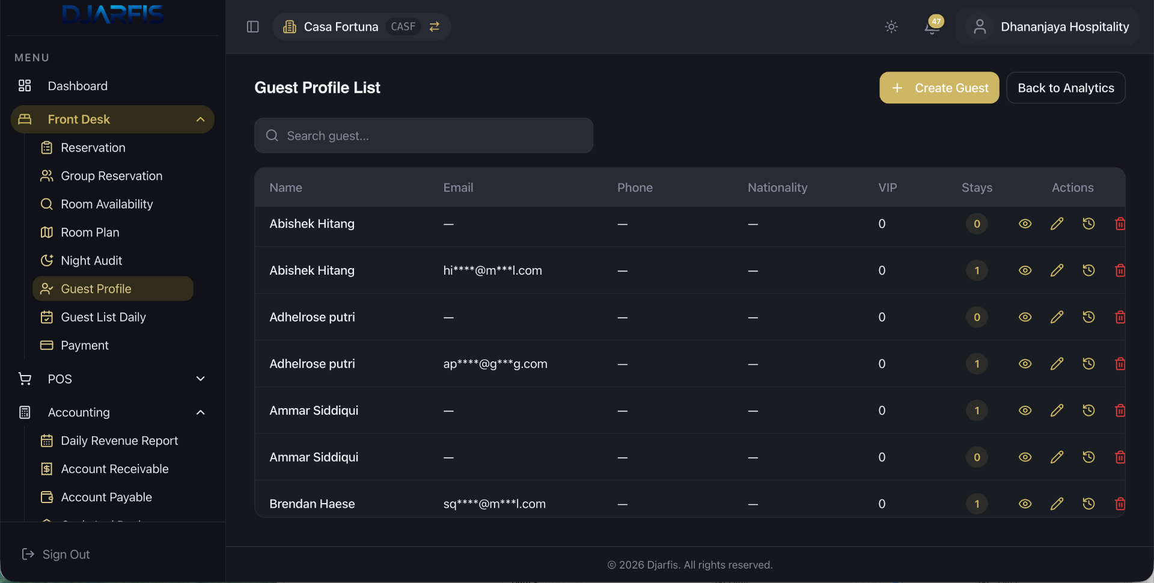Open history for Adhelrose putri with email

click(1088, 364)
